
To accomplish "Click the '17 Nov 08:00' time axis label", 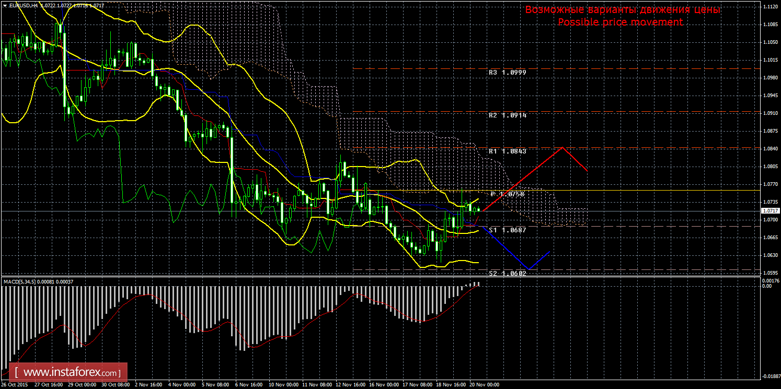I will [x=417, y=385].
